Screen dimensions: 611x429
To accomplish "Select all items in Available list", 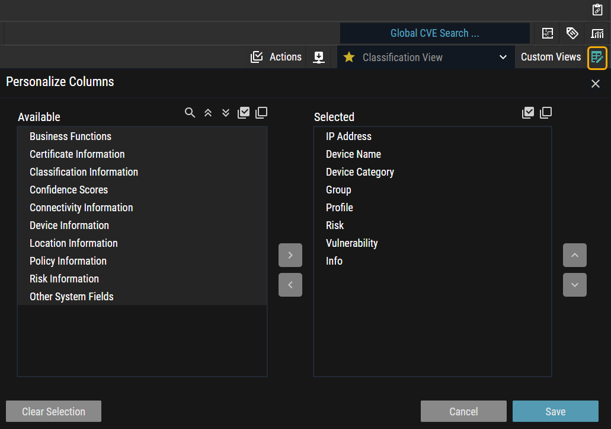I will pyautogui.click(x=244, y=113).
